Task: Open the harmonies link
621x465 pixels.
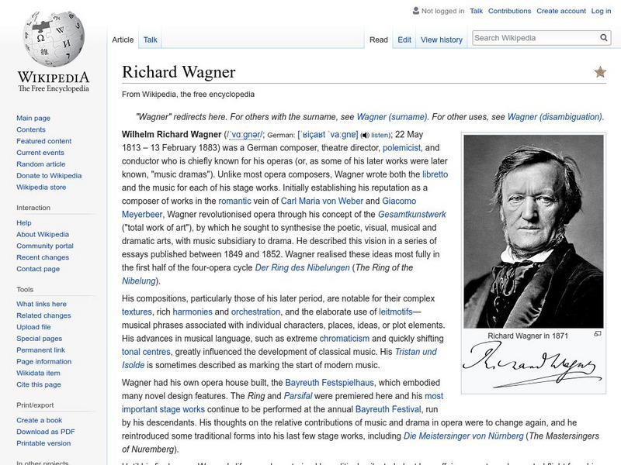Action: coord(193,312)
